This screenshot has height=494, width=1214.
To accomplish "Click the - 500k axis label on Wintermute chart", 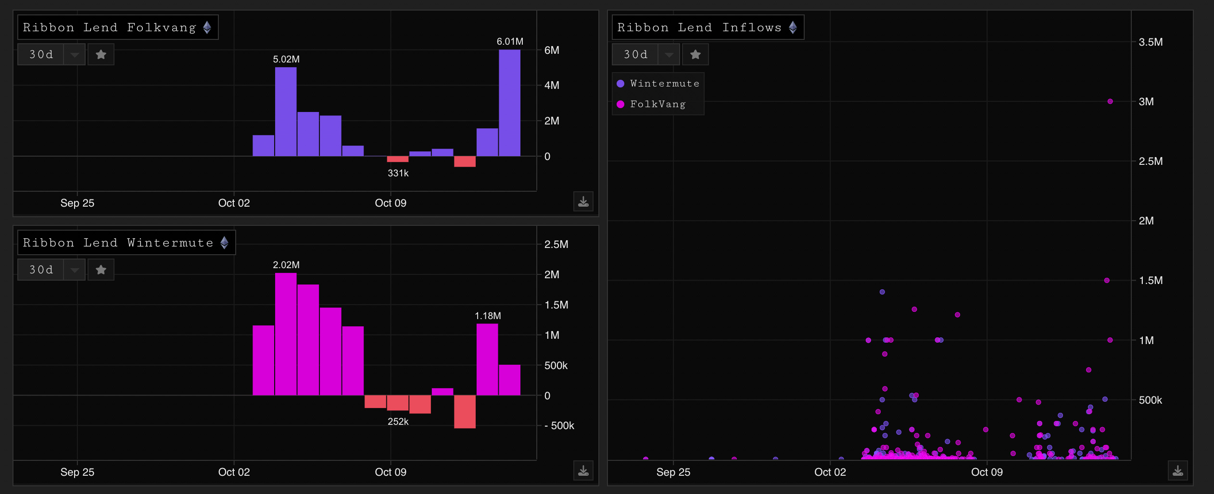I will (x=559, y=425).
